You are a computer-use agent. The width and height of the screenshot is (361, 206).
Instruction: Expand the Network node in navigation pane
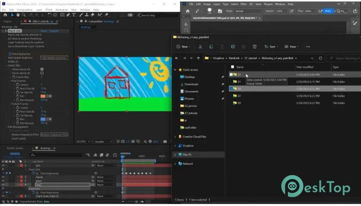tap(175, 164)
